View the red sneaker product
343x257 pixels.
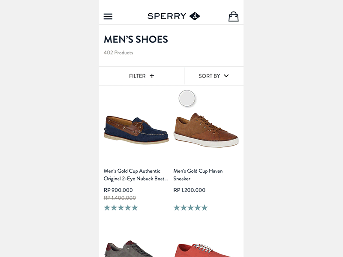[206, 250]
